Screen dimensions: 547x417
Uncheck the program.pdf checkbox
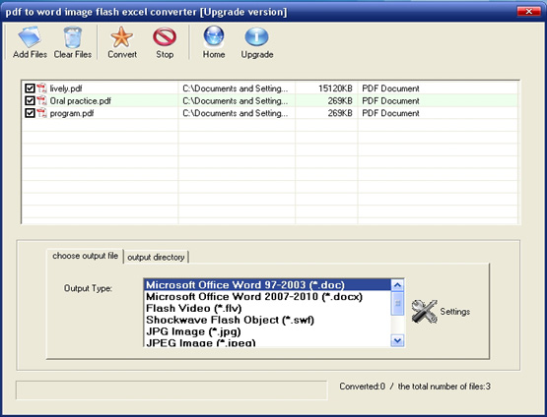[x=30, y=113]
